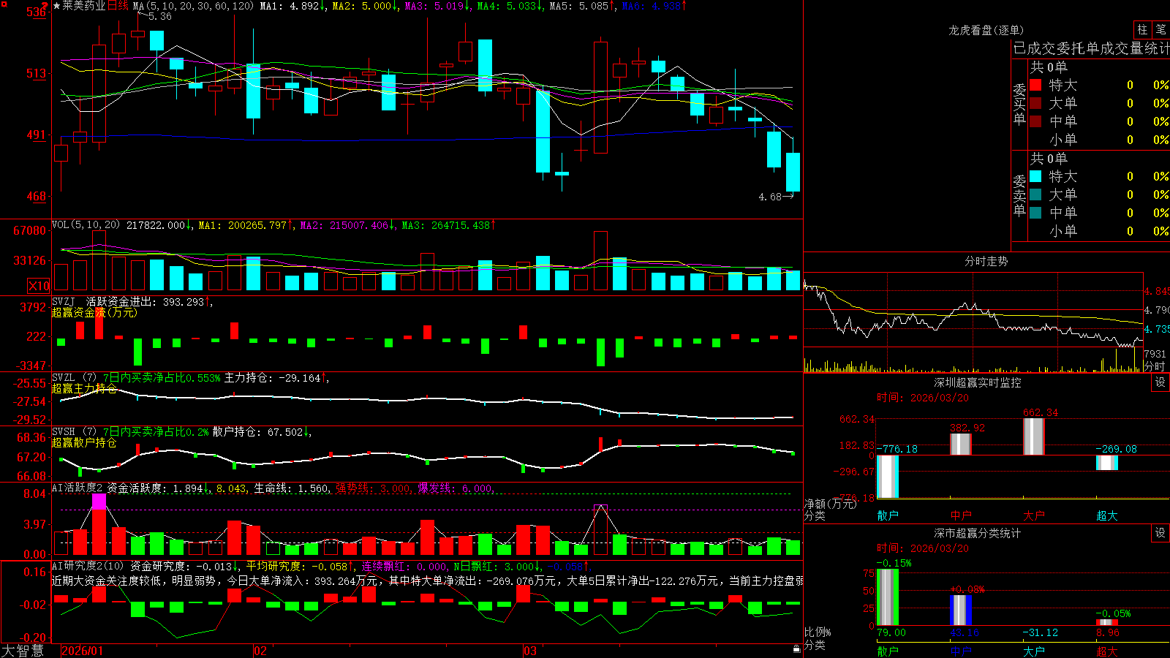Click the 大户 662.34 bar in 实时监控

tap(1034, 436)
